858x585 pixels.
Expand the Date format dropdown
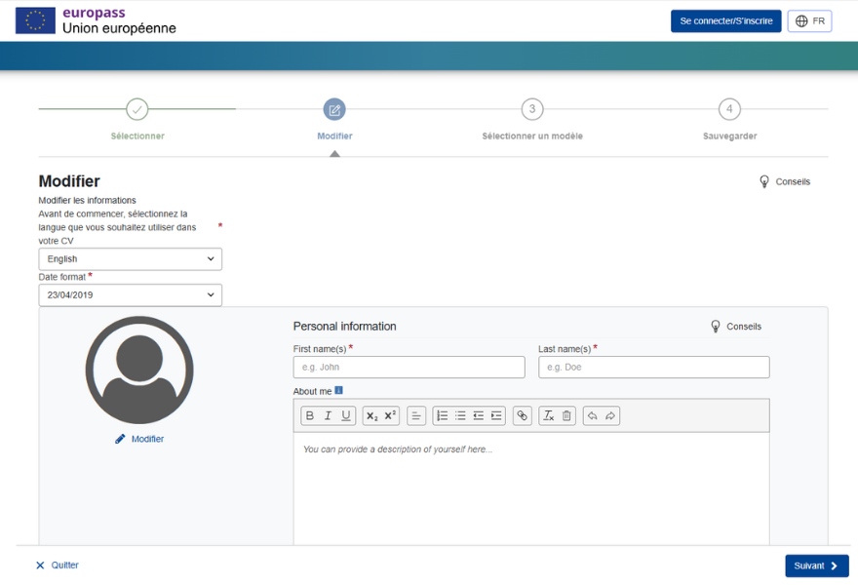[130, 294]
